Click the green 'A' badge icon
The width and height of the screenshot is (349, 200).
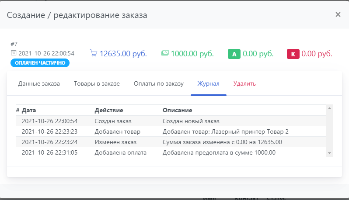coord(234,54)
